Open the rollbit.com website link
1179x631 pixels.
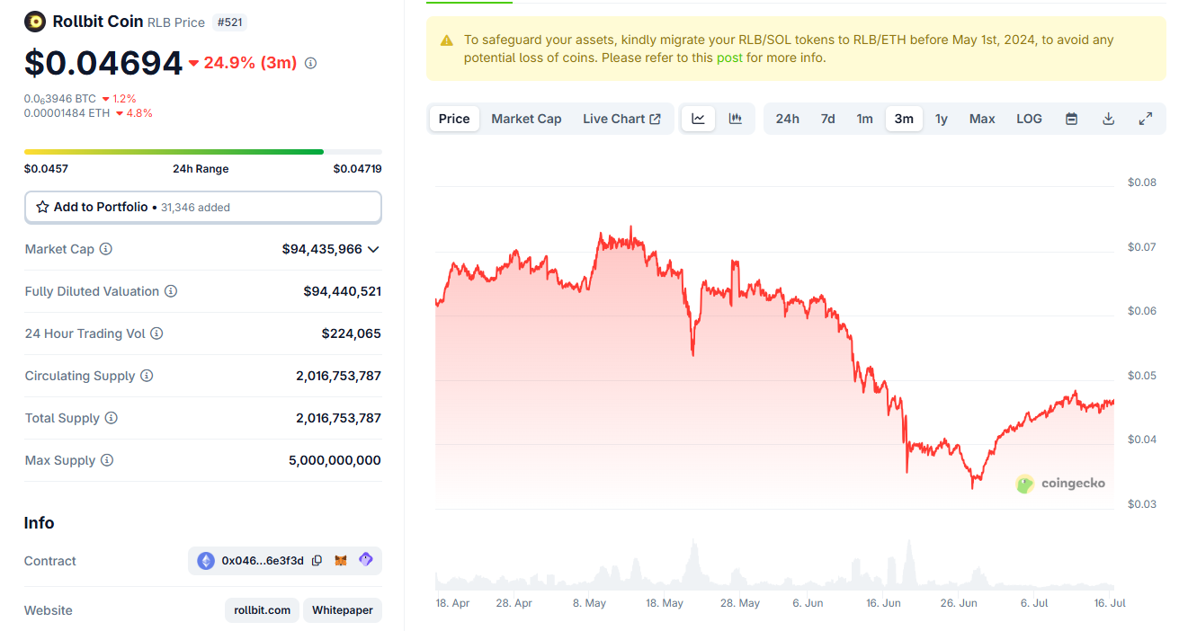(263, 610)
